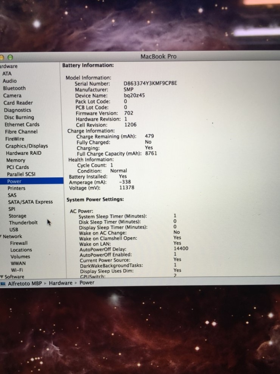Click the Cycle Count label
Image resolution: width=280 pixels, height=374 pixels.
point(92,165)
